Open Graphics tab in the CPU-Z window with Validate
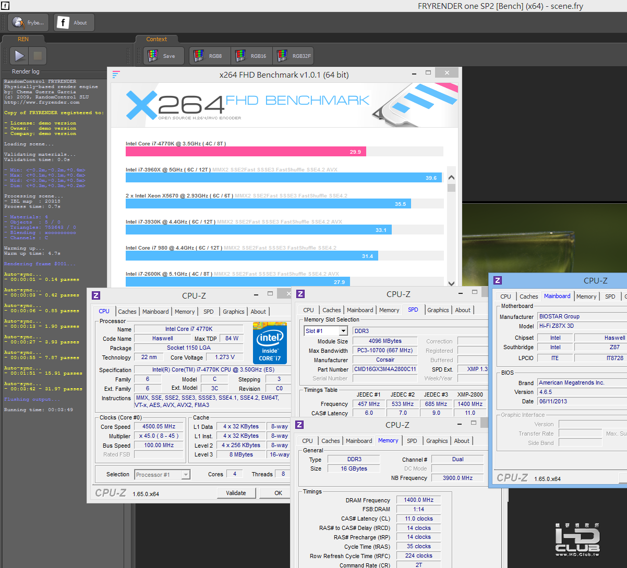This screenshot has height=568, width=627. [x=234, y=312]
